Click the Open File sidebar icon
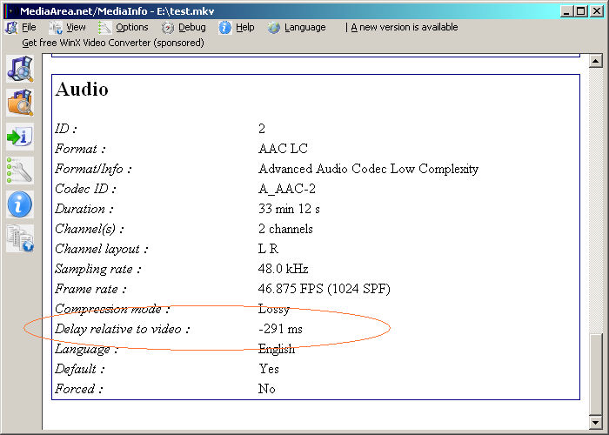Image resolution: width=609 pixels, height=435 pixels. click(x=20, y=69)
